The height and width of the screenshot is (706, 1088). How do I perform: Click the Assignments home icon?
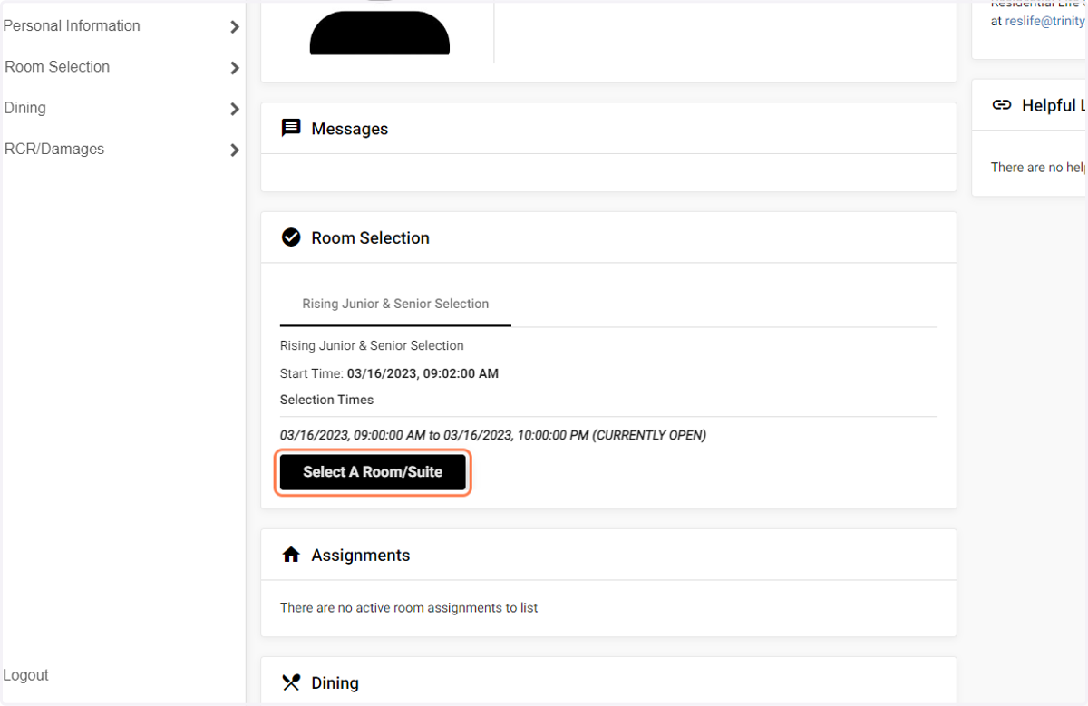[x=291, y=555]
